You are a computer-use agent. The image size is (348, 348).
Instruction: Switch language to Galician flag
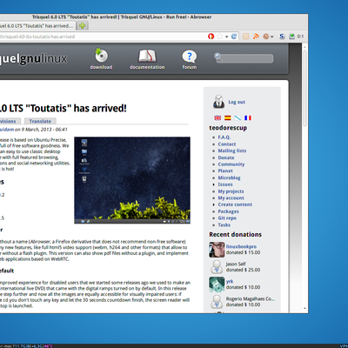pos(238,117)
